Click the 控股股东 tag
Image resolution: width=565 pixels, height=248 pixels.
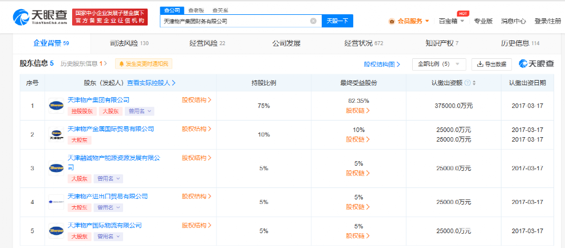coord(82,111)
